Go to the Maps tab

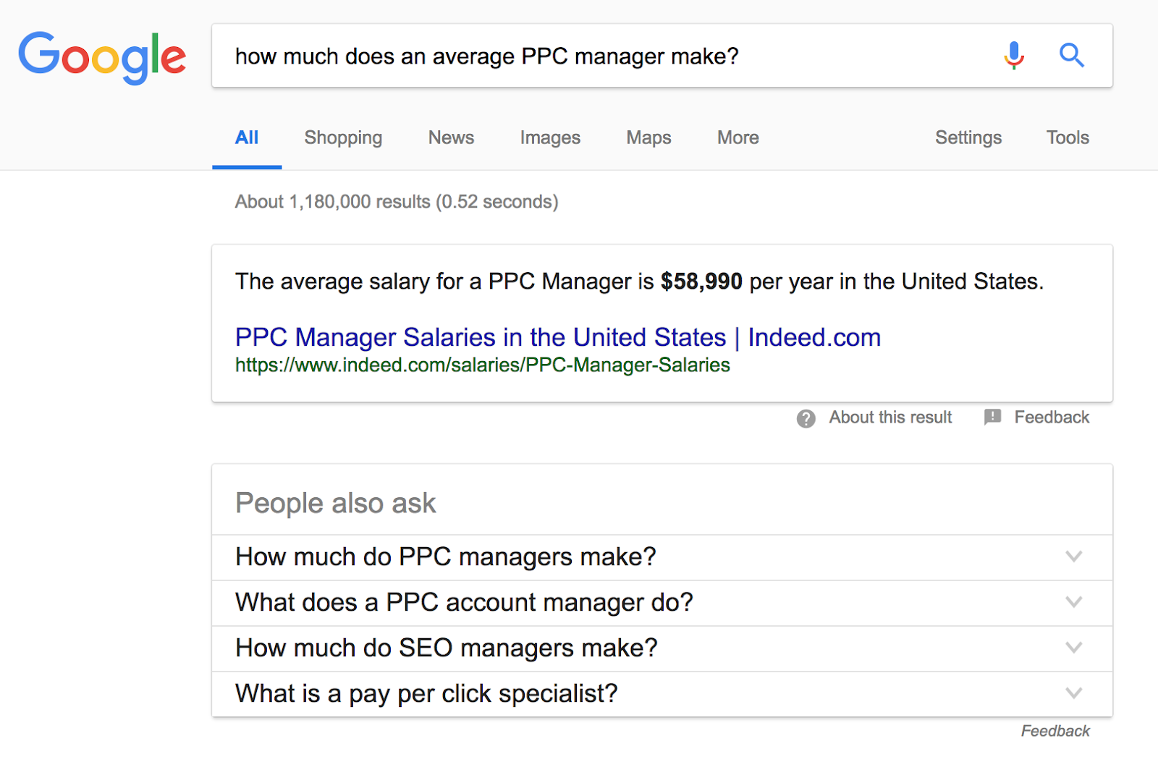[648, 137]
